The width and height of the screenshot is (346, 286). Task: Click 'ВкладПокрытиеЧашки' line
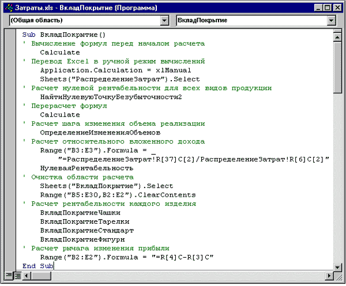pos(80,213)
